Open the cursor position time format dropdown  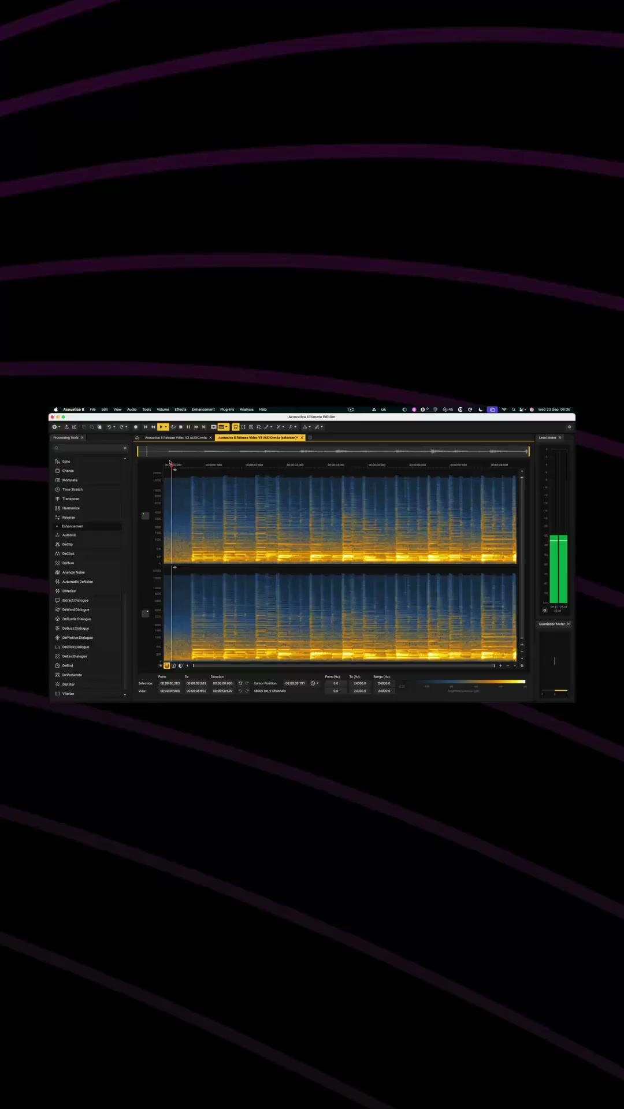tap(314, 683)
